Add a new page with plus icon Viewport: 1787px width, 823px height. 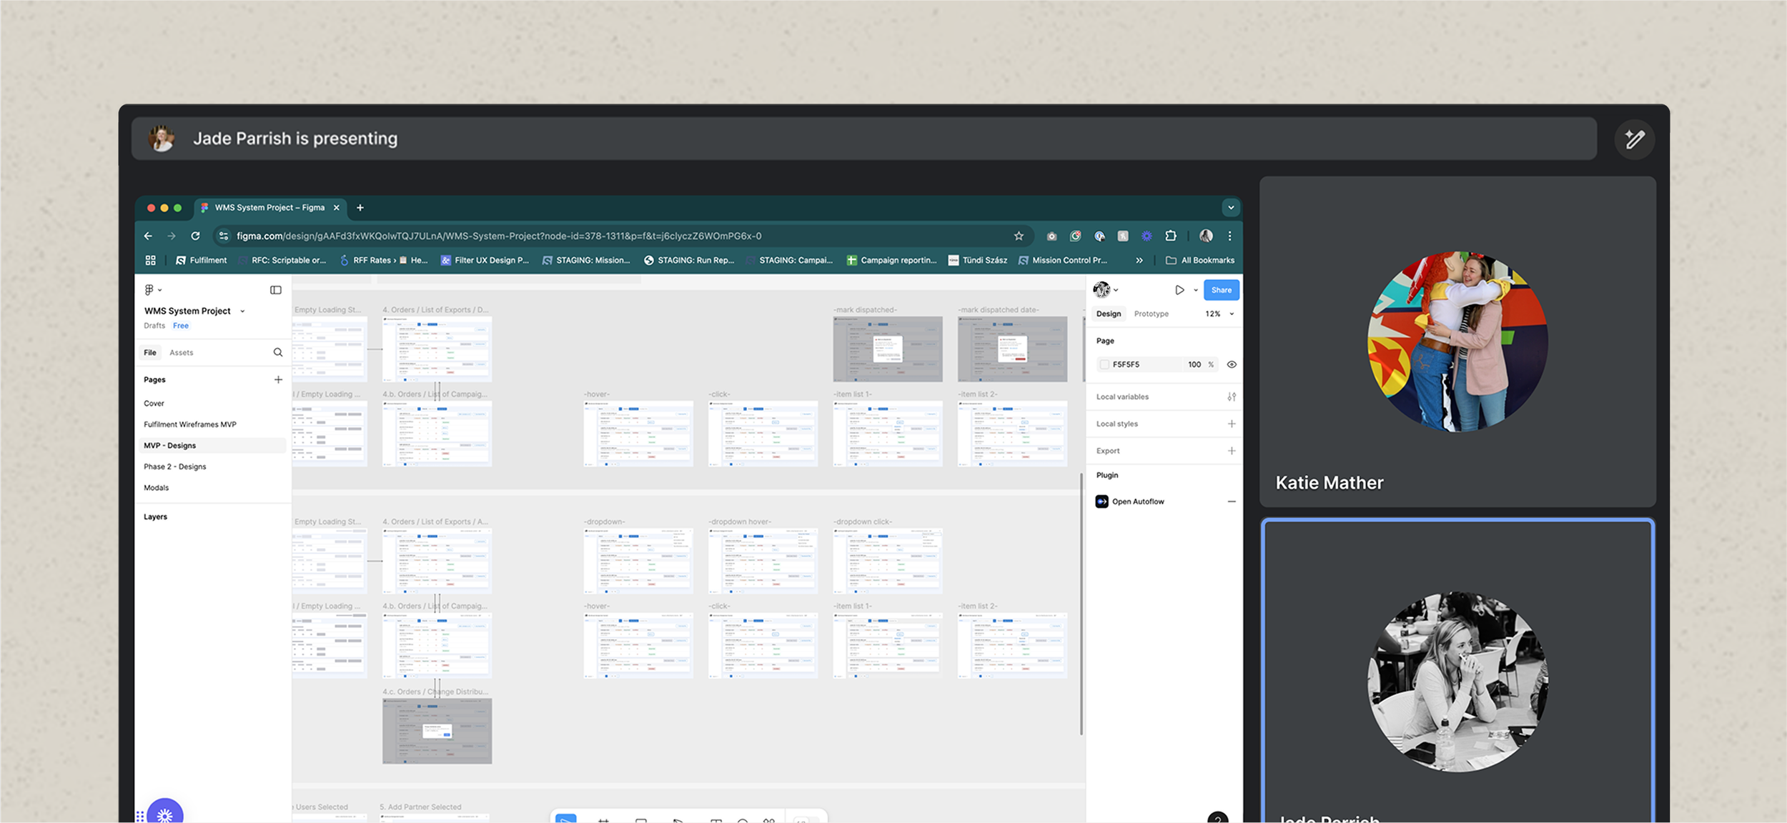(278, 379)
